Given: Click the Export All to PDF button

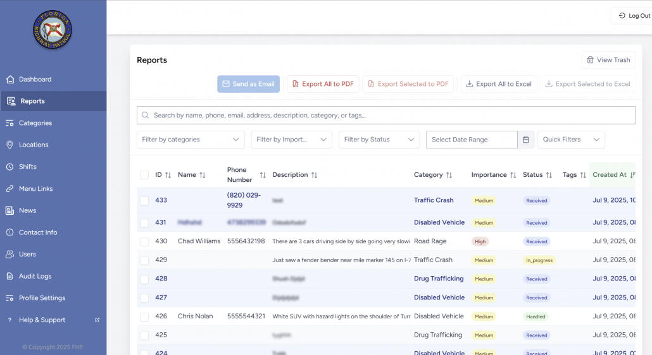Looking at the screenshot, I should (x=323, y=84).
